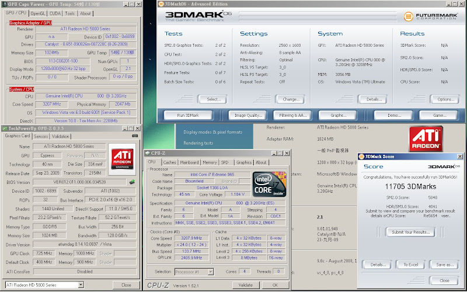Click '11705 3DMarks' score text
Viewport: 467px width, 292px height.
coord(410,186)
